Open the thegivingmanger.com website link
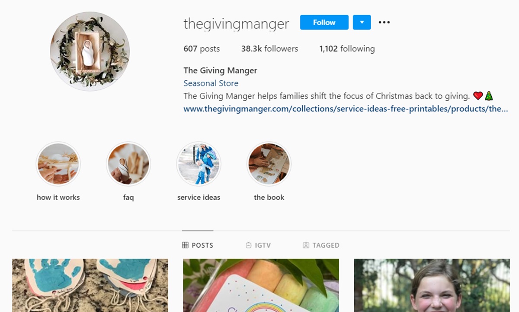The image size is (519, 312). pyautogui.click(x=346, y=109)
